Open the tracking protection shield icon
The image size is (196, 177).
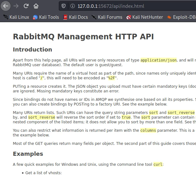tap(64, 6)
